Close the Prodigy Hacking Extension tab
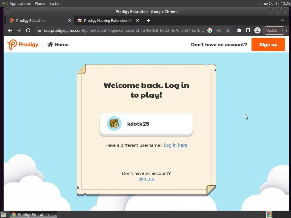 138,20
